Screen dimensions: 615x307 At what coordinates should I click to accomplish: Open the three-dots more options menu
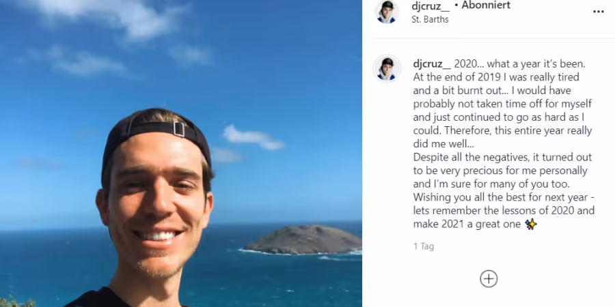pyautogui.click(x=598, y=12)
